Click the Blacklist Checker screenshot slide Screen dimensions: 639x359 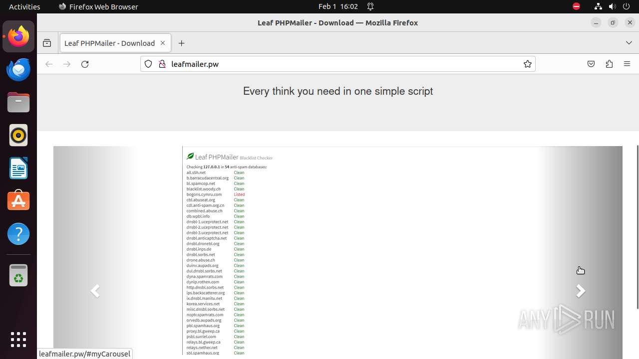(x=338, y=251)
